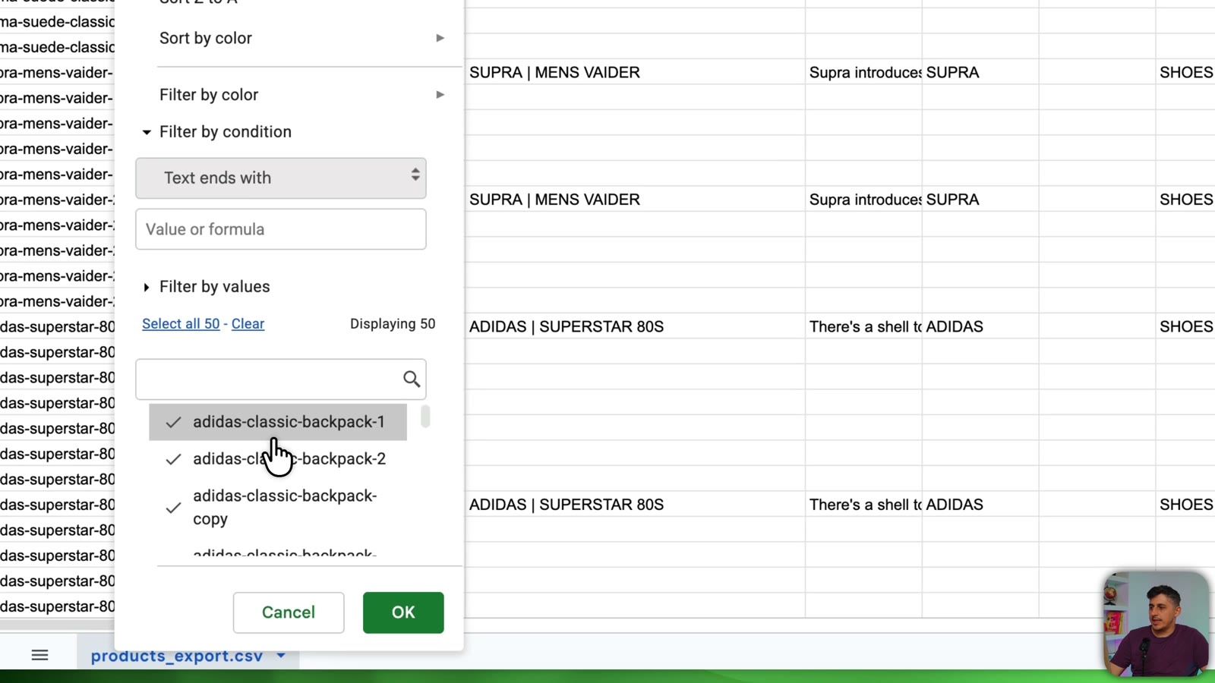This screenshot has width=1215, height=683.
Task: Click the search magnifier icon in filter values
Action: click(x=412, y=379)
